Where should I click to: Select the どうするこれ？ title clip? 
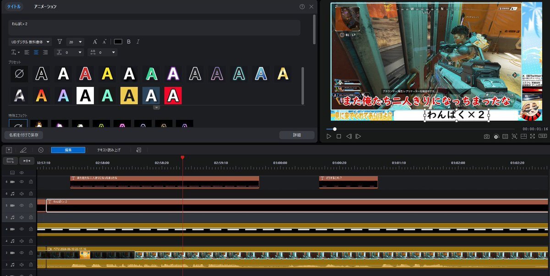[348, 182]
